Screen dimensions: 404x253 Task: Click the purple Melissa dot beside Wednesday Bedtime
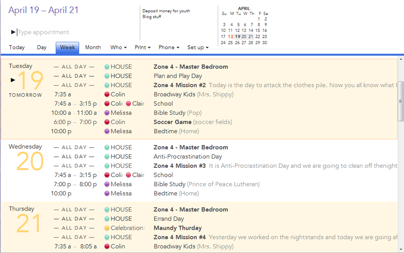pos(107,193)
